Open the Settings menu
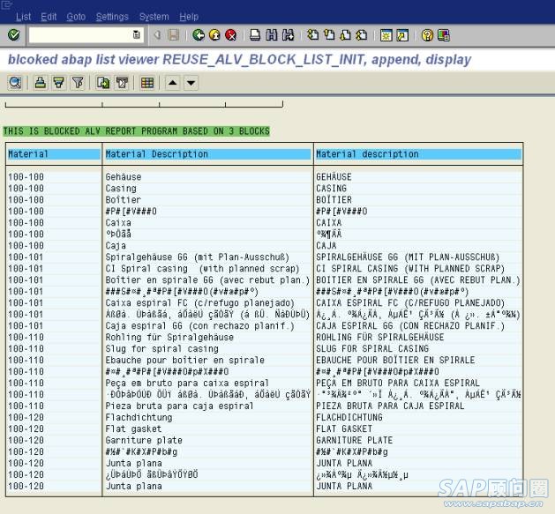This screenshot has width=555, height=514. [112, 17]
